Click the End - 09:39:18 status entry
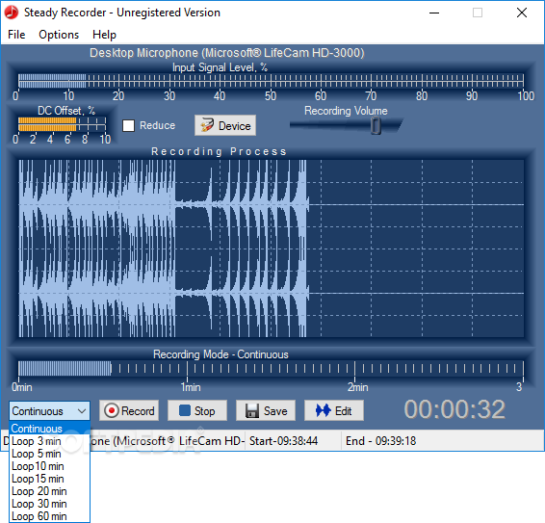Image resolution: width=545 pixels, height=523 pixels. 380,441
